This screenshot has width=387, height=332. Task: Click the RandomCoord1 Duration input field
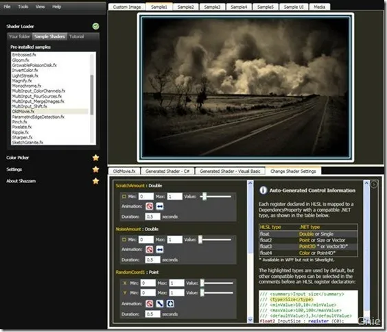coord(152,314)
